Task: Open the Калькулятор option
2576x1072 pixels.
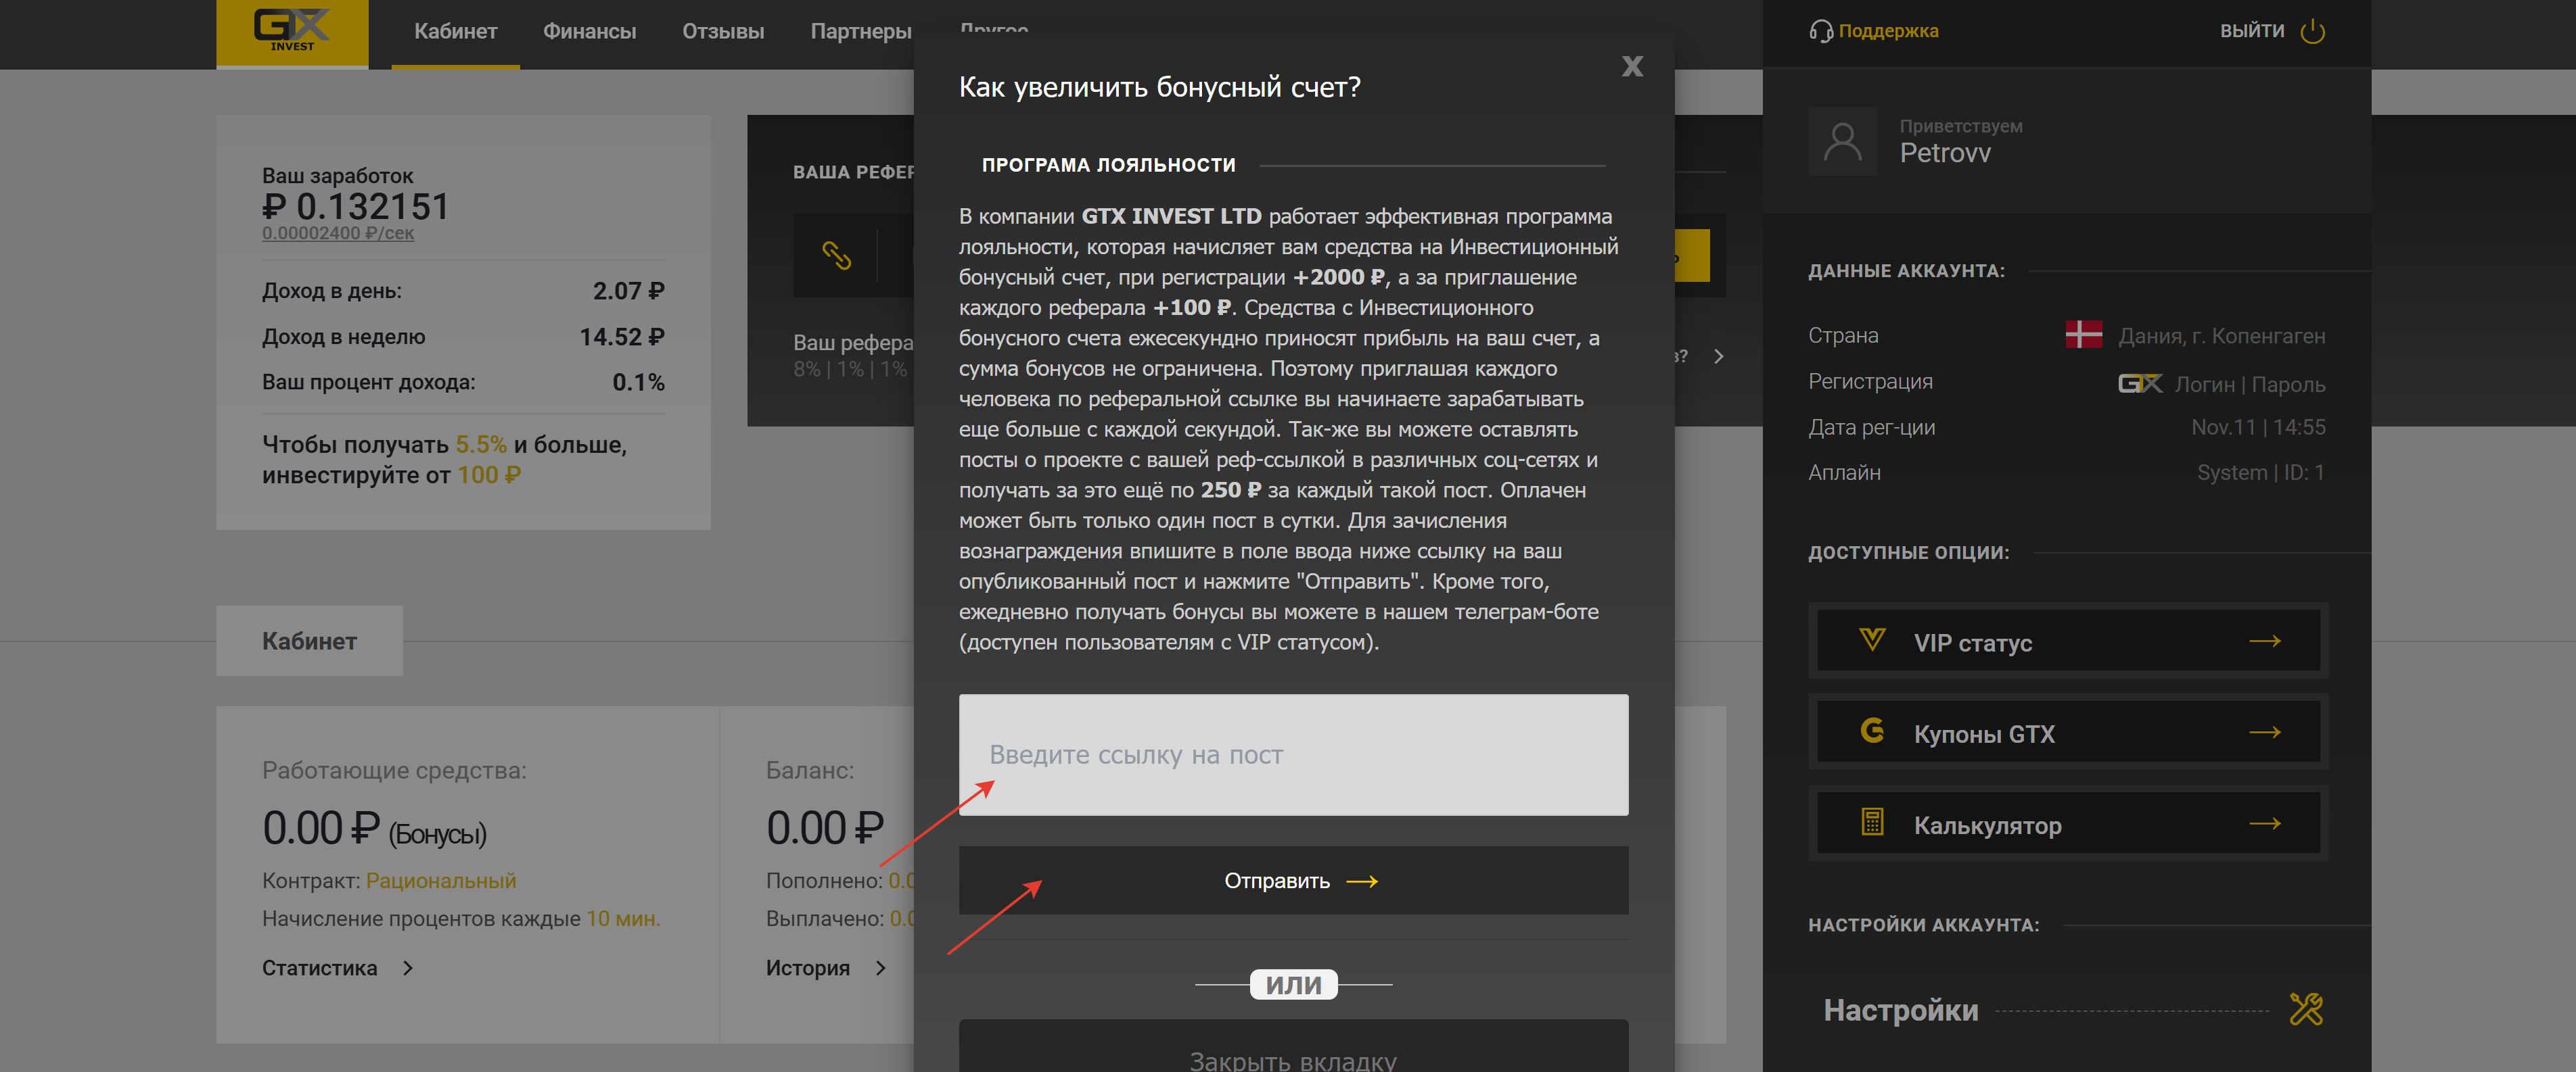Action: click(x=2068, y=823)
